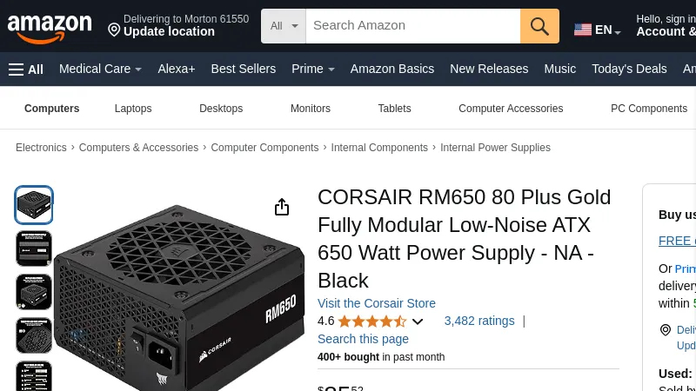Expand the Prime menu dropdown
This screenshot has width=696, height=391.
(313, 70)
